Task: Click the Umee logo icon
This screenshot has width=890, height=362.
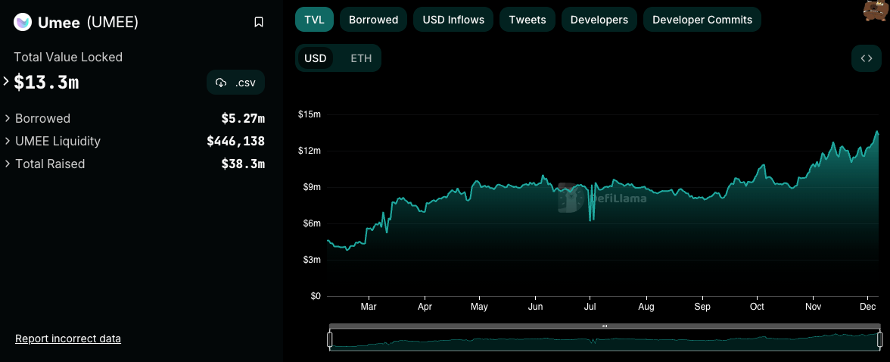Action: click(23, 22)
